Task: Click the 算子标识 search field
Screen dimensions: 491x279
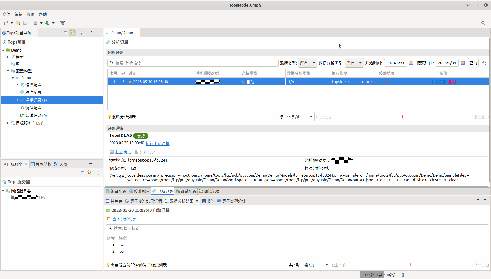Action: point(297,228)
